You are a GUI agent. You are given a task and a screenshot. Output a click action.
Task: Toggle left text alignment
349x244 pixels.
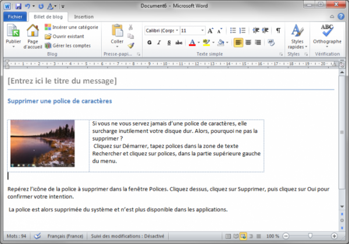238,42
